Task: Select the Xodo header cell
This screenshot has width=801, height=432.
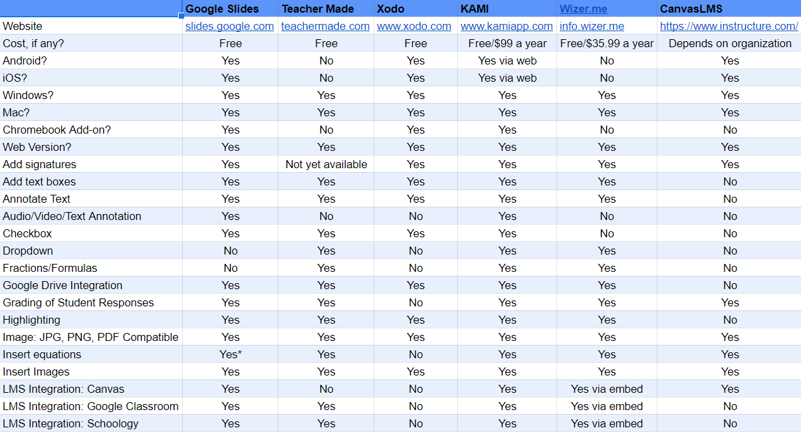Action: point(415,9)
